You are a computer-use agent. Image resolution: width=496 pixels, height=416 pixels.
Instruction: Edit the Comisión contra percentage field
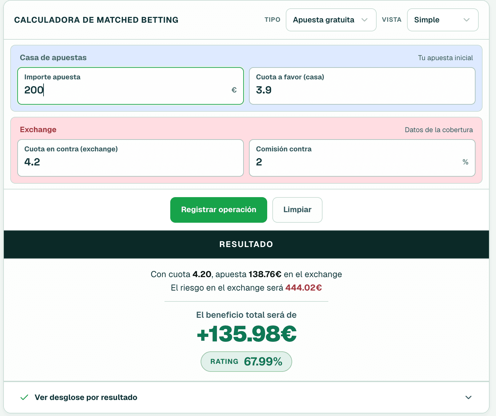click(362, 158)
